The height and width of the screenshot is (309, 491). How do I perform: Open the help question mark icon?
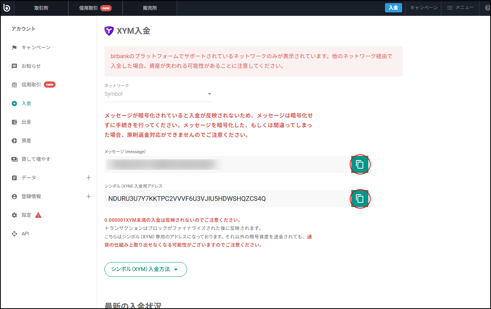click(488, 8)
